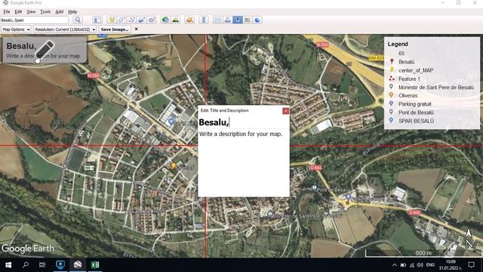Image resolution: width=483 pixels, height=272 pixels.
Task: Click "Parking gratuït" legend entry
Action: tap(415, 104)
